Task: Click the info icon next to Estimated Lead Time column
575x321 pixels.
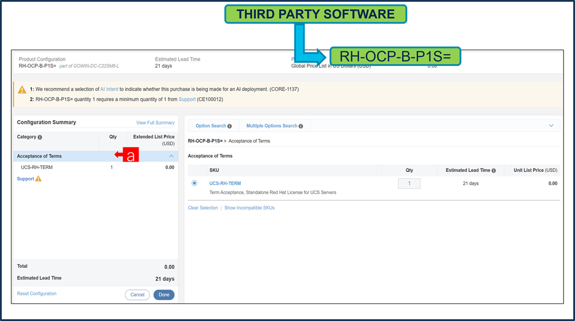Action: [493, 171]
